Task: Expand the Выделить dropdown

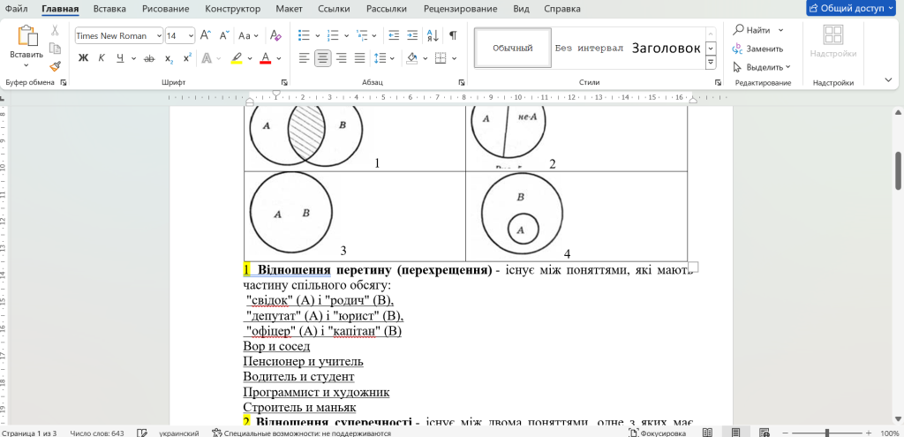Action: coord(787,67)
